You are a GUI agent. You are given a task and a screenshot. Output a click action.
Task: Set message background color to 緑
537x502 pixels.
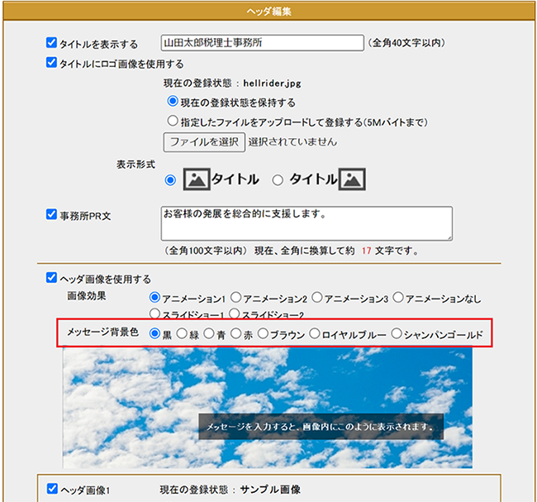(x=182, y=333)
